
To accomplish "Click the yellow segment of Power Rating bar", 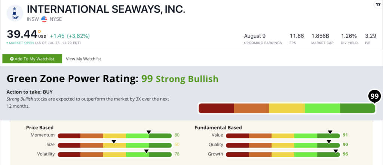I will tap(287, 108).
